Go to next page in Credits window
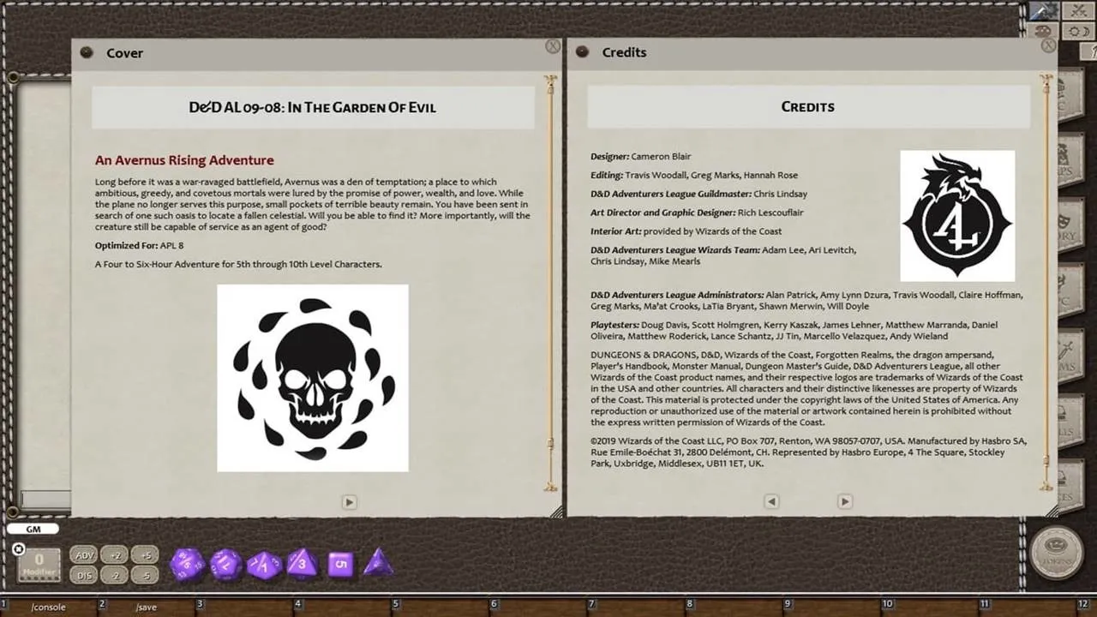The height and width of the screenshot is (617, 1097). (844, 501)
